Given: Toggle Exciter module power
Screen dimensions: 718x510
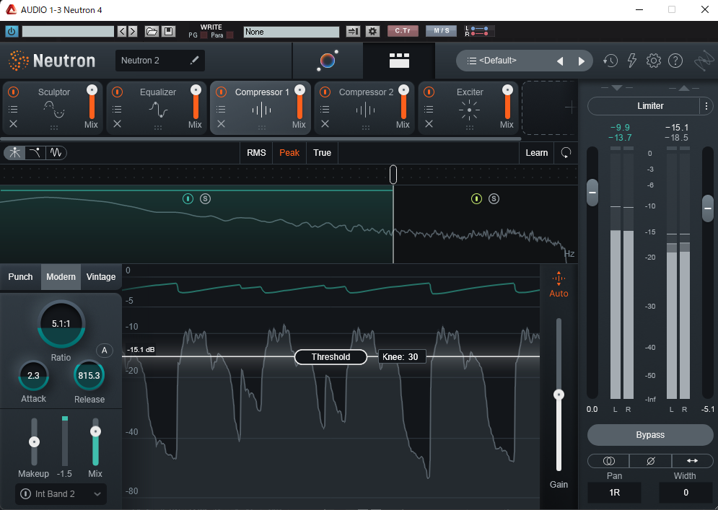Looking at the screenshot, I should [429, 92].
